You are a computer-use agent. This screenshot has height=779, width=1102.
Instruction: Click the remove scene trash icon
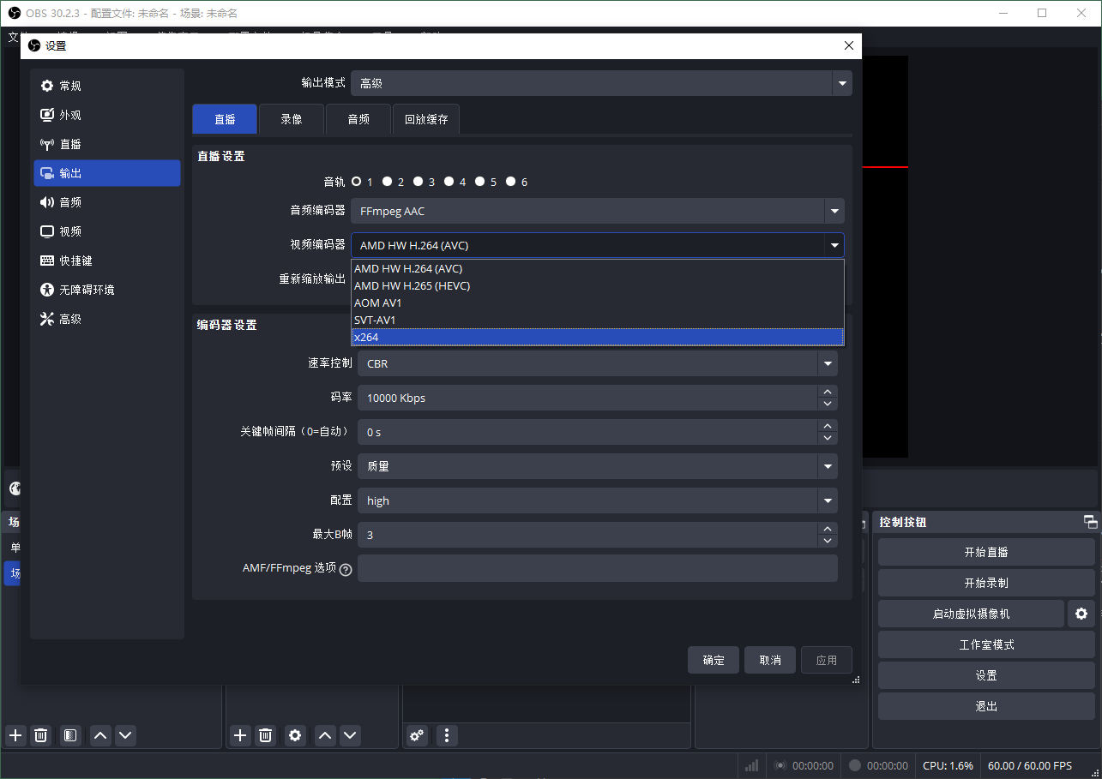tap(40, 735)
